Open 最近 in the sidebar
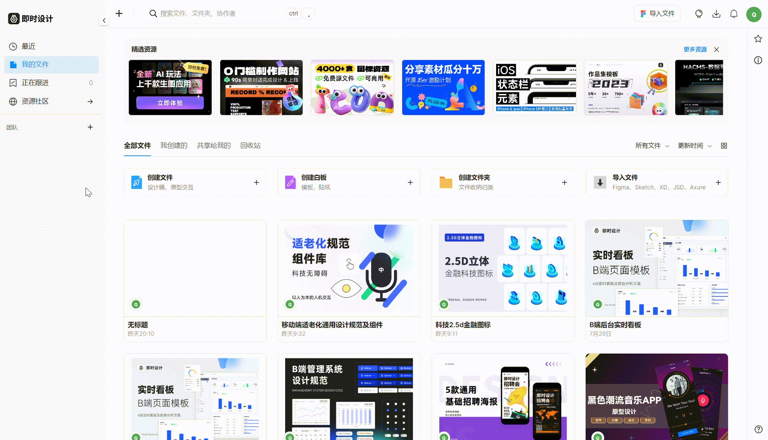Image resolution: width=768 pixels, height=440 pixels. pos(51,46)
